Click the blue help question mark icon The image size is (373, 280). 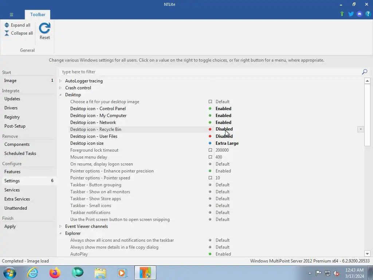pos(368,14)
